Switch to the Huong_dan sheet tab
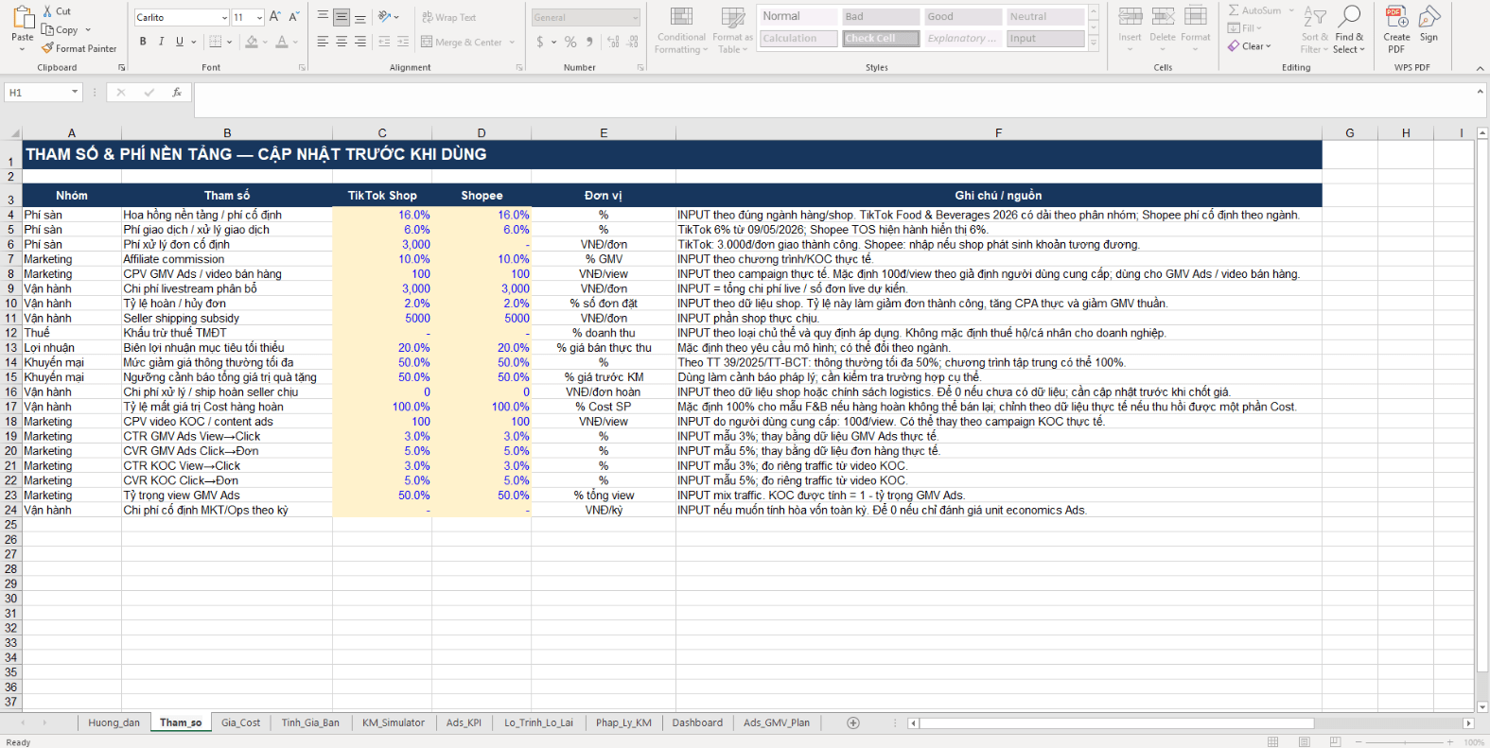This screenshot has width=1490, height=748. 114,722
